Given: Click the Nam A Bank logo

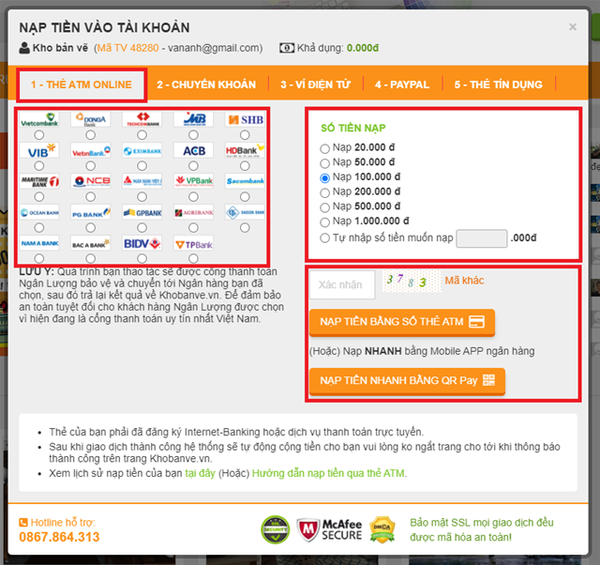Looking at the screenshot, I should point(39,243).
